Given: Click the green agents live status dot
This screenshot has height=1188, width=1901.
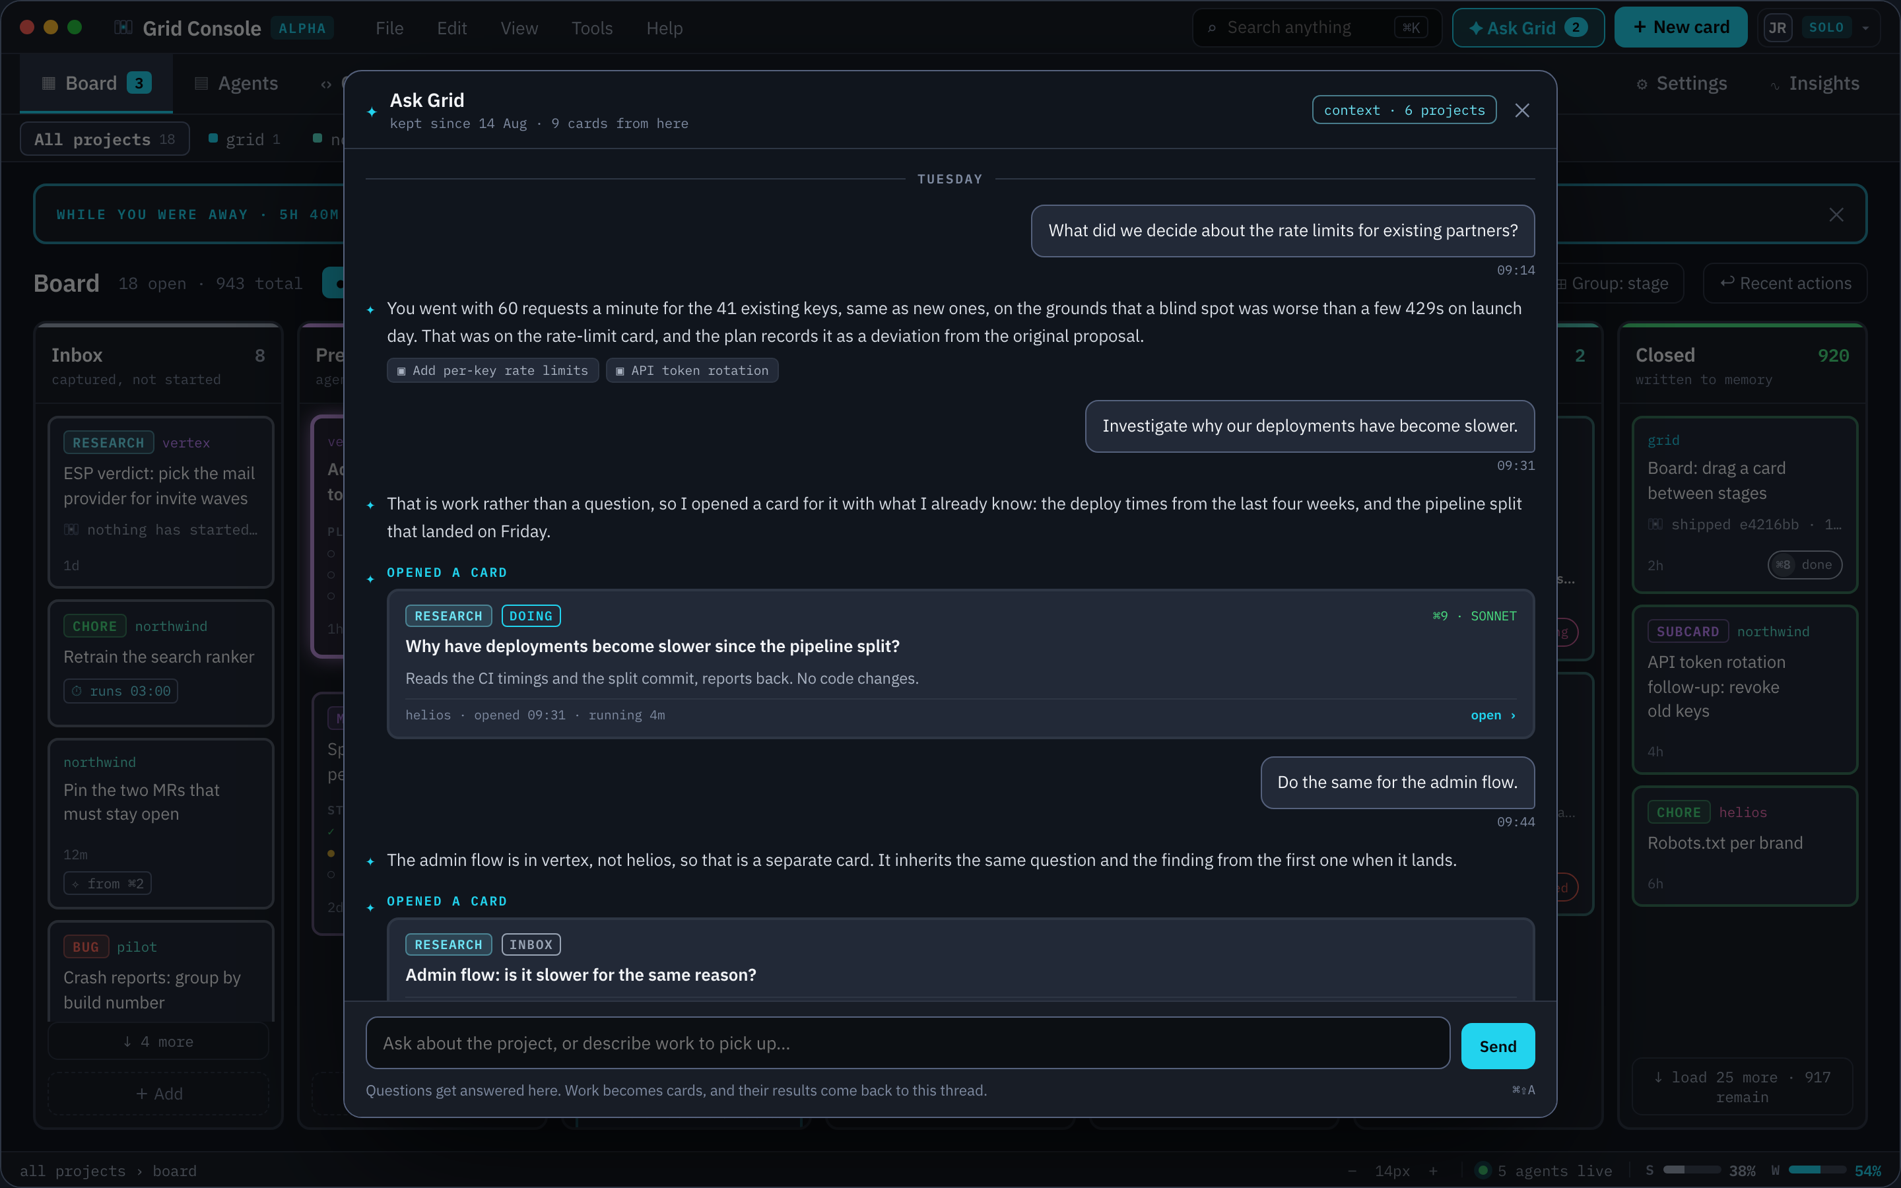Looking at the screenshot, I should point(1483,1170).
